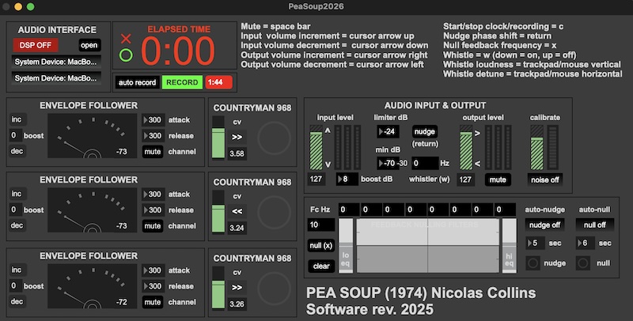Toggle the auto-nudge 'nudge off' switch

543,225
